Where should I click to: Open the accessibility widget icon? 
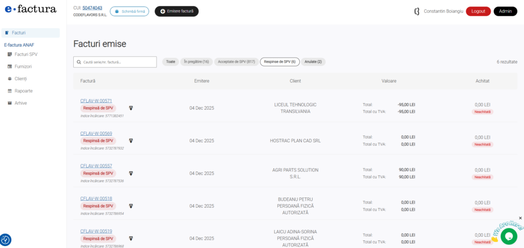[x=6, y=239]
